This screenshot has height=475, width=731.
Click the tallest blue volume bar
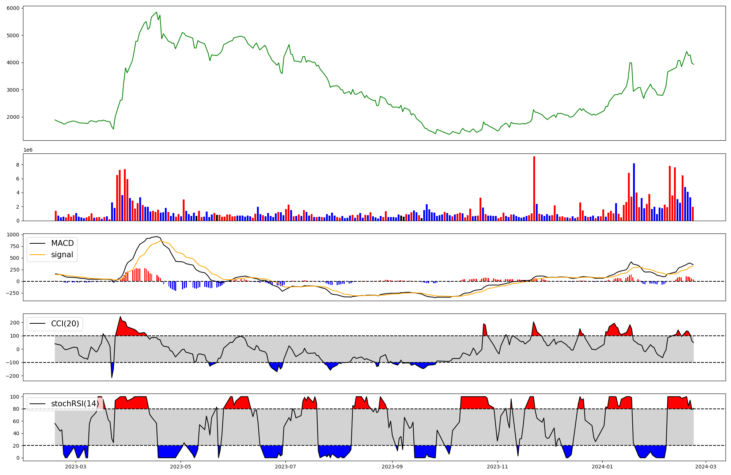coord(634,192)
